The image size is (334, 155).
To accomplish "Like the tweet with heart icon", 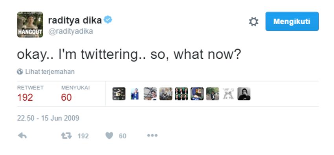I will pos(109,136).
